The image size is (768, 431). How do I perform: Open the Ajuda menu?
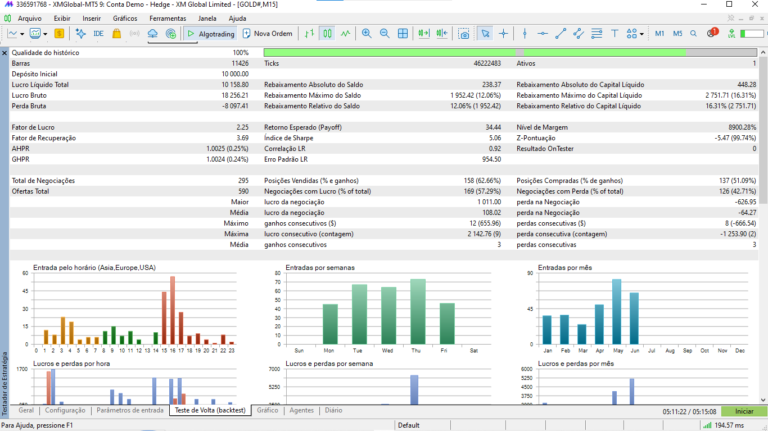(237, 19)
